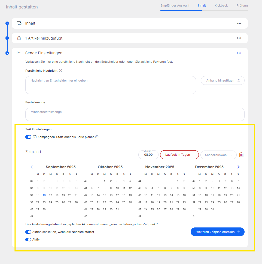Delete Zeitplan 1 with the trash icon

[x=241, y=155]
